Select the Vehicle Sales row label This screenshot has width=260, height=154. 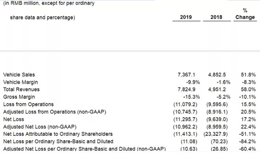[19, 75]
